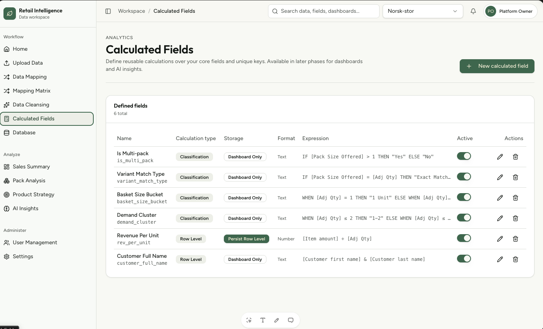
Task: Click the variant_match_type key text
Action: click(142, 181)
